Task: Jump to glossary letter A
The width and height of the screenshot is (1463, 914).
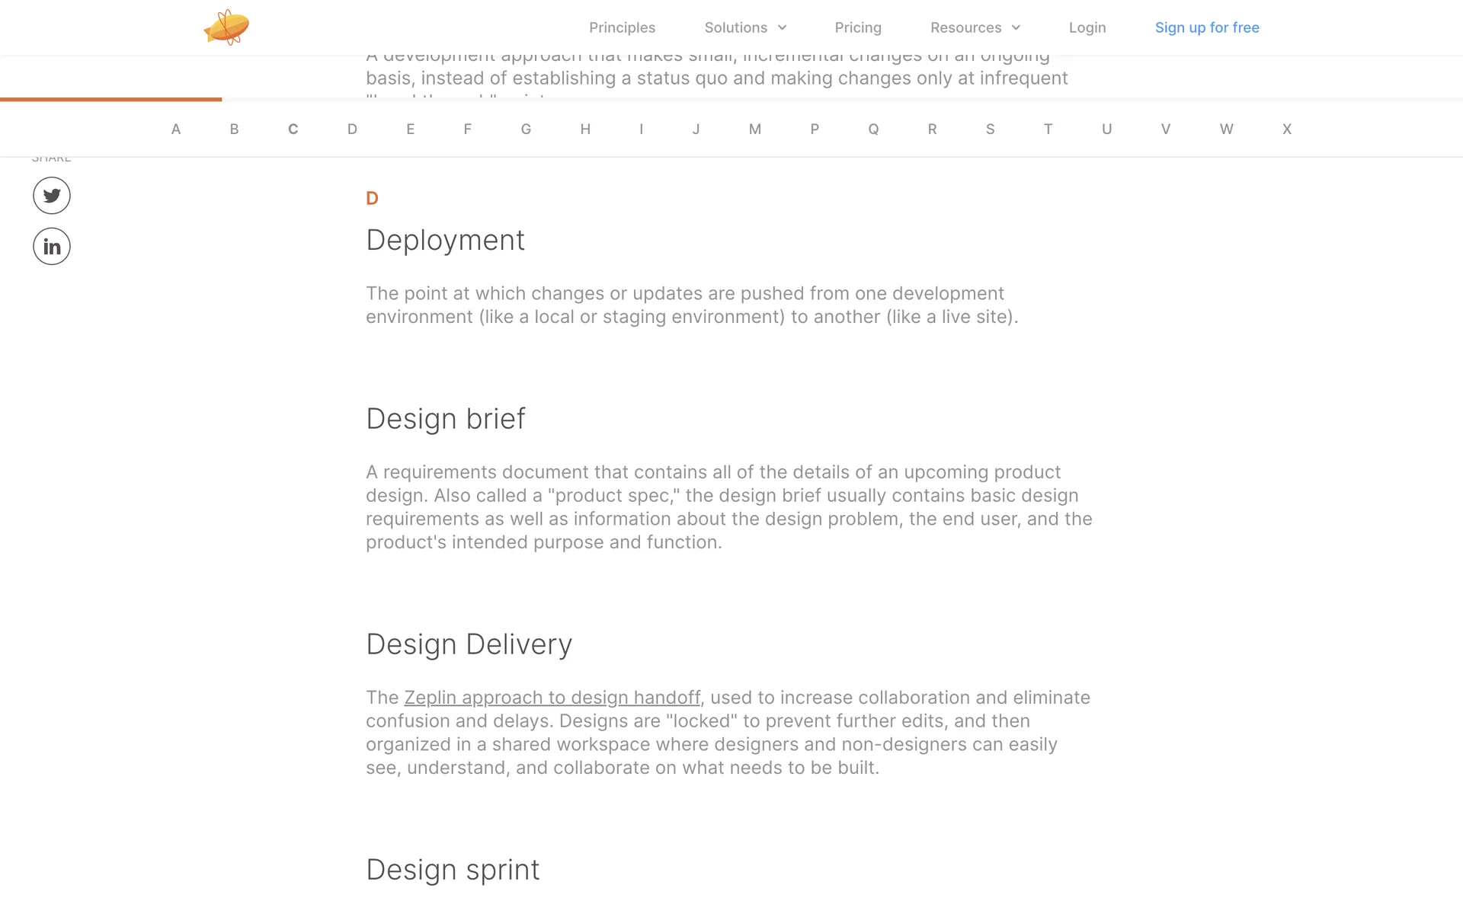Action: coord(176,129)
